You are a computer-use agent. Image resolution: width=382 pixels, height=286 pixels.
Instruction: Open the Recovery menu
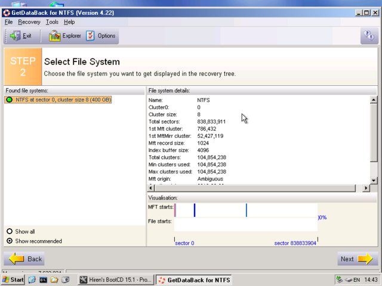click(x=29, y=22)
